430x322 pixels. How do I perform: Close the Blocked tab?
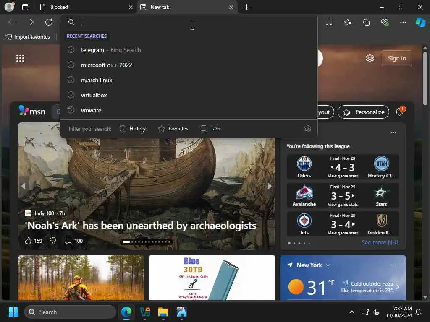click(131, 7)
